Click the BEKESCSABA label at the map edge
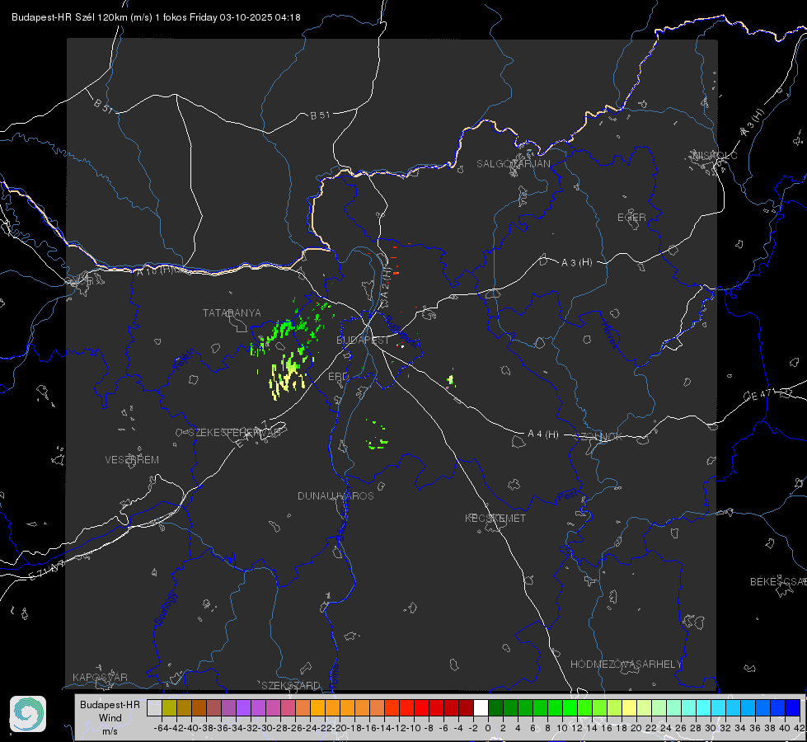The height and width of the screenshot is (742, 807). pos(778,582)
